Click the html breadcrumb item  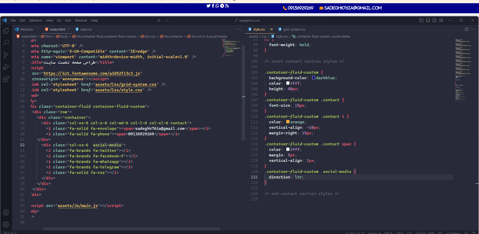pos(47,36)
